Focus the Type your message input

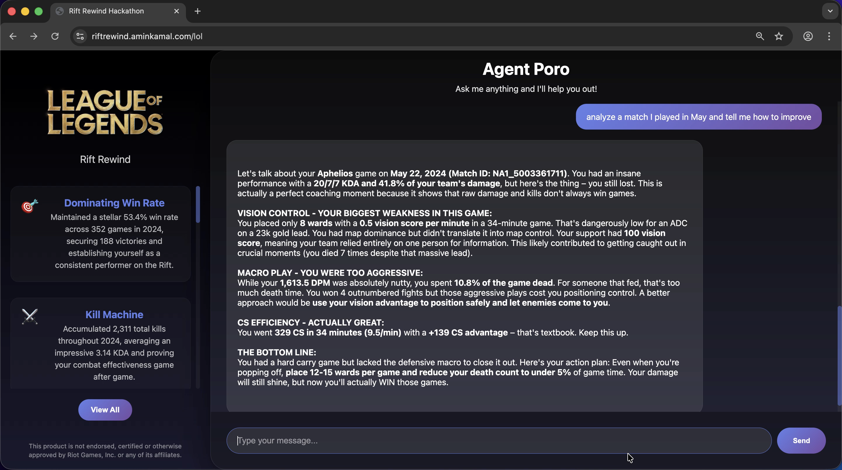click(x=498, y=440)
